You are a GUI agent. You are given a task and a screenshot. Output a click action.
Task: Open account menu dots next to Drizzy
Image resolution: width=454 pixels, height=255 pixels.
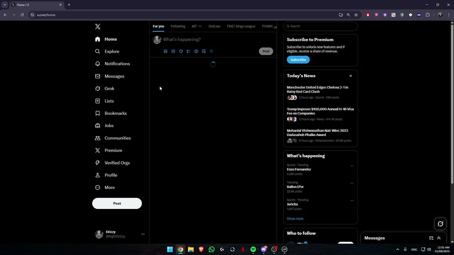(x=143, y=234)
